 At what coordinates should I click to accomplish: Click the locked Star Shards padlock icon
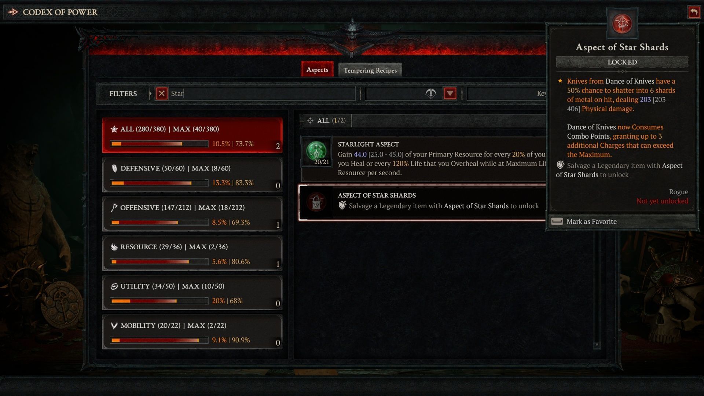316,202
